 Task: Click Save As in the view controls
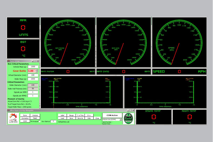[x=80, y=118]
